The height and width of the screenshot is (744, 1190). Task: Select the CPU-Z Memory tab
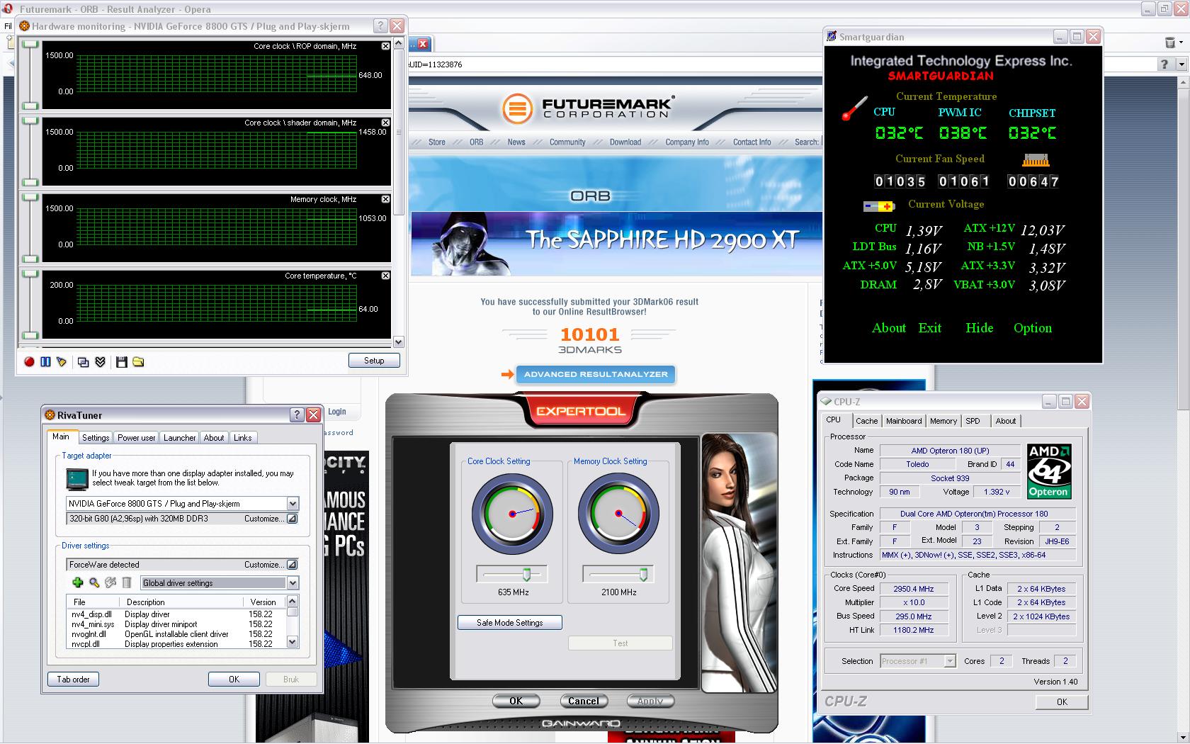[943, 421]
